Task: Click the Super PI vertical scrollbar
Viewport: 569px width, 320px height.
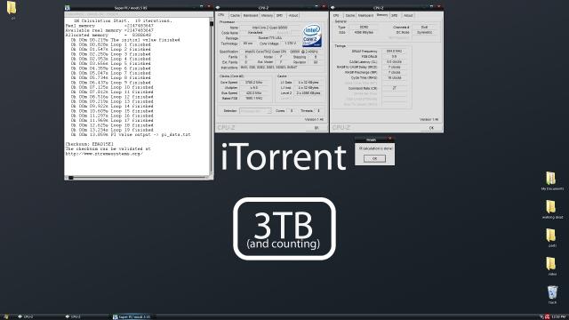Action: 212,97
